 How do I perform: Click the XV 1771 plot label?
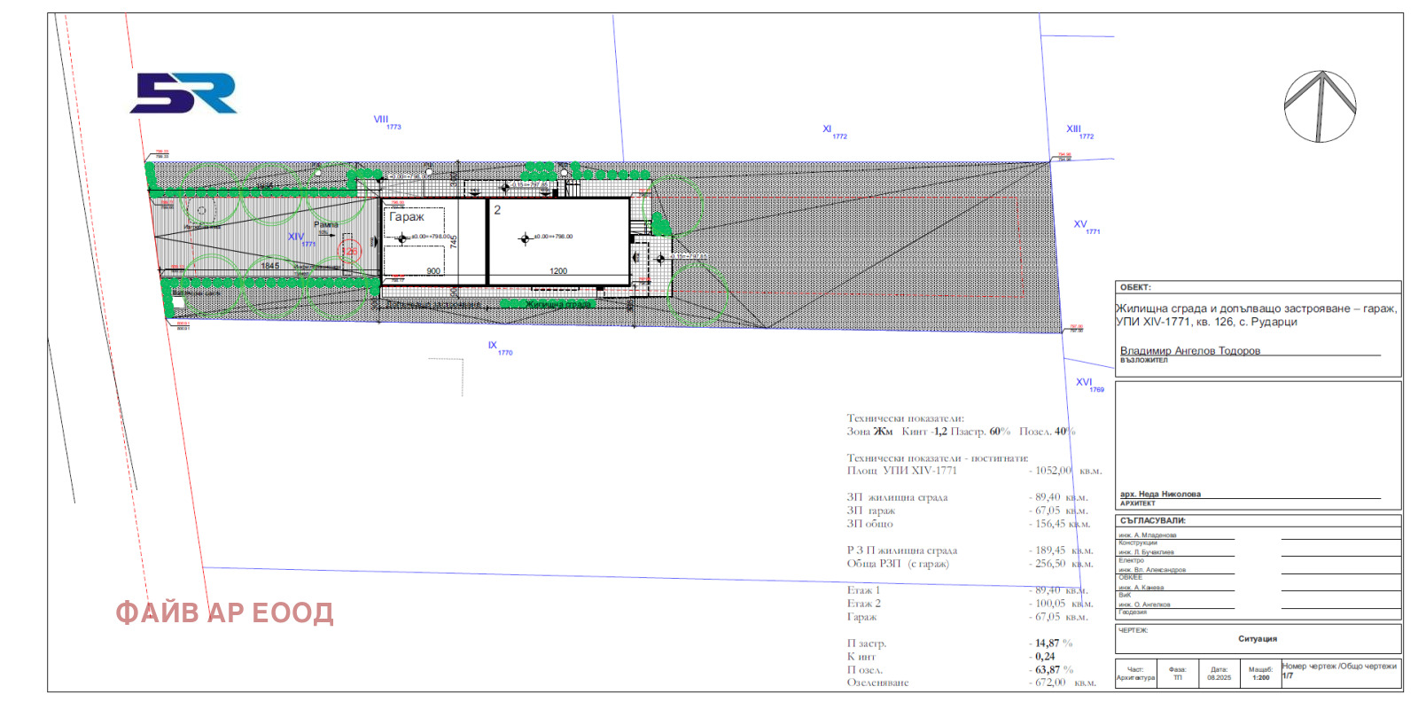pos(1086,226)
